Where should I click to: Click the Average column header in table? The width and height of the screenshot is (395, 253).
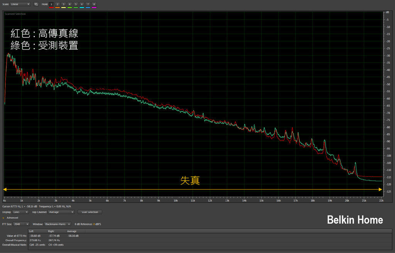[x=73, y=231]
